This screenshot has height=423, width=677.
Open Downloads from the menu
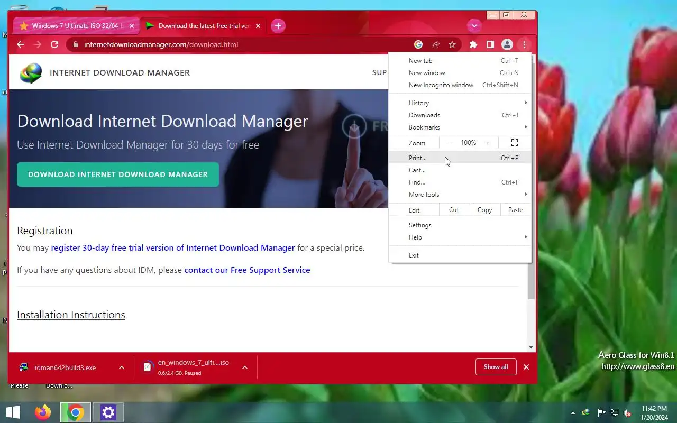coord(460,115)
